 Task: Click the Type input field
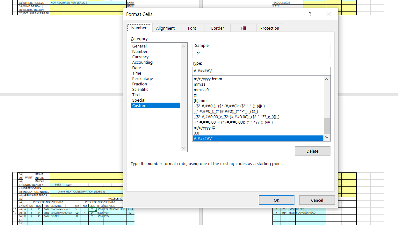pyautogui.click(x=261, y=71)
